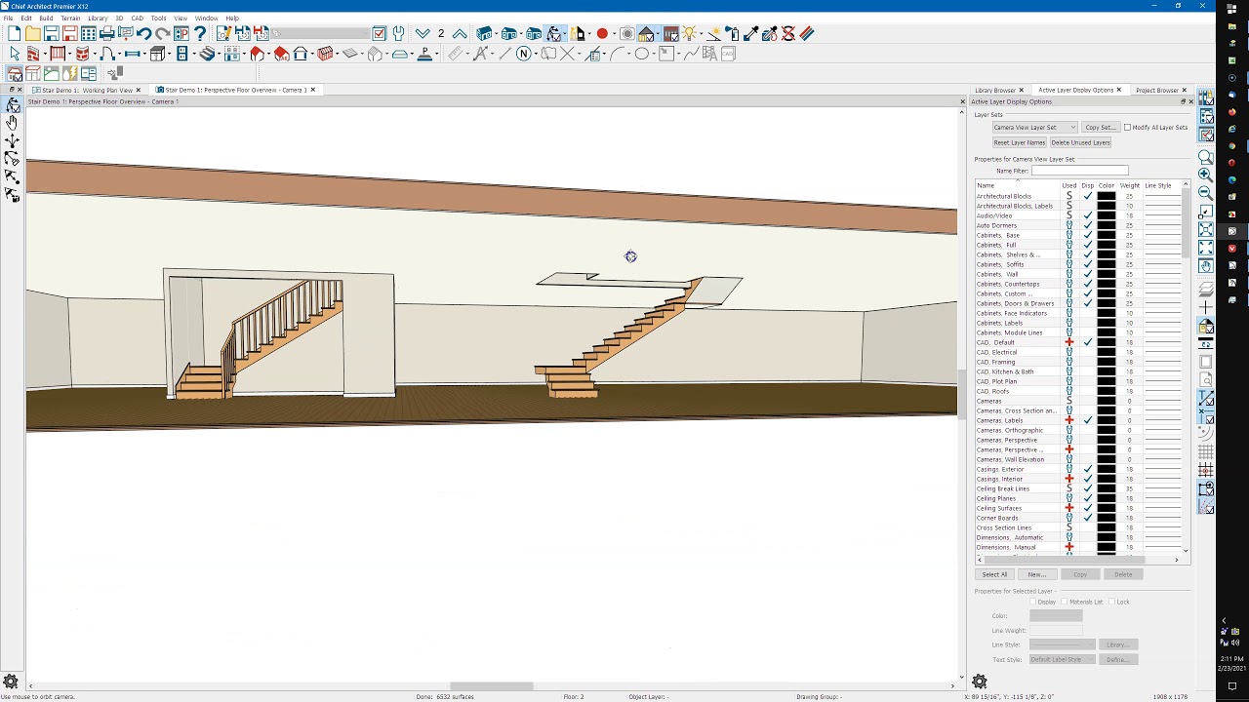Click the North Pointer N icon
Viewport: 1249px width, 702px height.
pos(524,54)
